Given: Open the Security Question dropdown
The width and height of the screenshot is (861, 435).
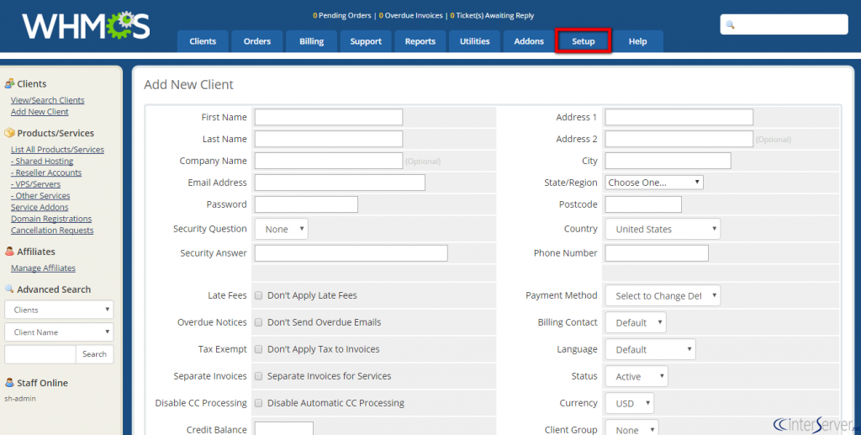Looking at the screenshot, I should coord(281,229).
